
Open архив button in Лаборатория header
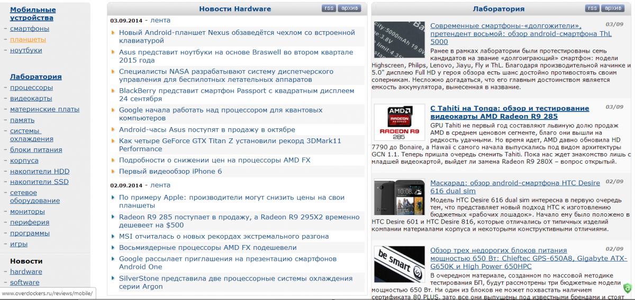click(613, 8)
